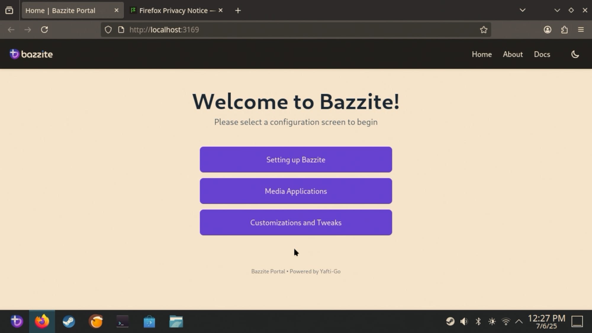Go forward to the next page

pos(28,30)
